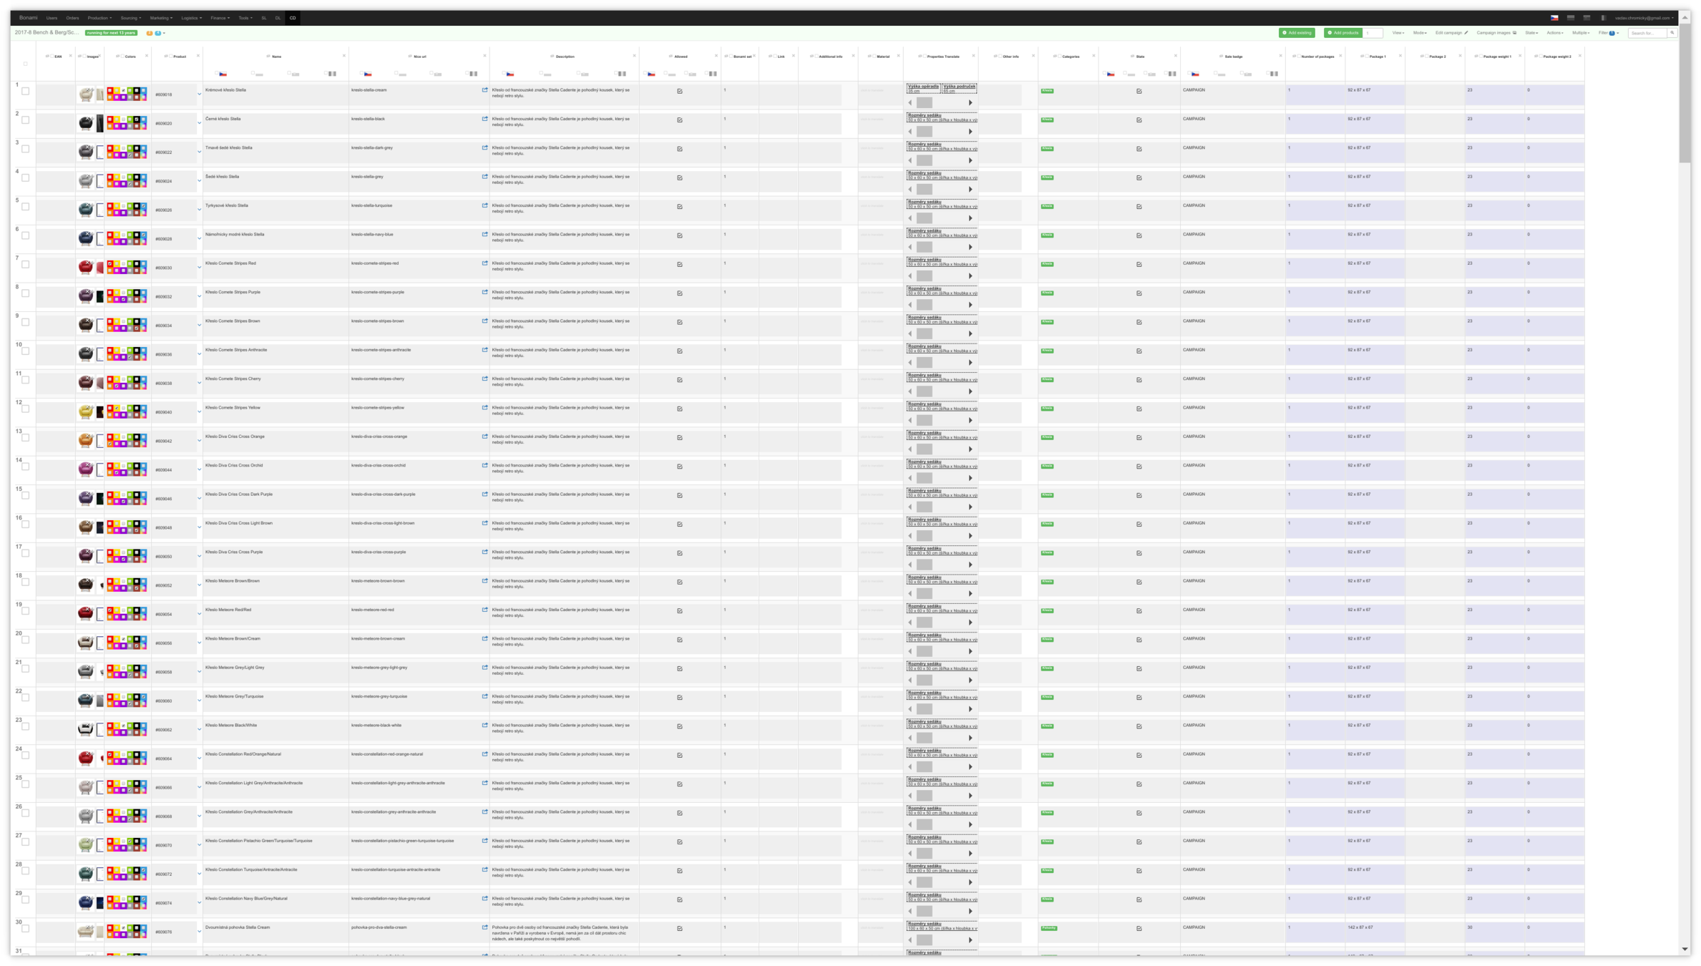Expand product #609018 dropdown chevron
The height and width of the screenshot is (966, 1701).
(x=199, y=94)
